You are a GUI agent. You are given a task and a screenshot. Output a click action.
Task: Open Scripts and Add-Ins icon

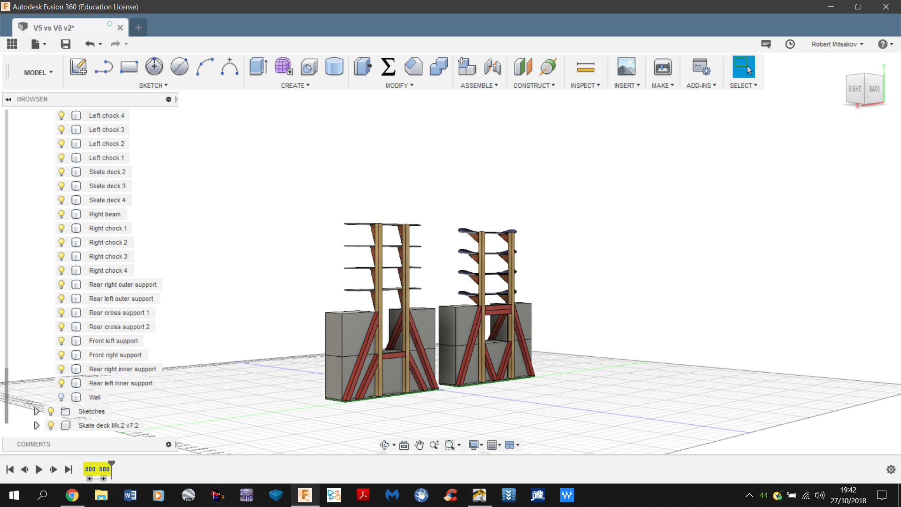tap(701, 67)
